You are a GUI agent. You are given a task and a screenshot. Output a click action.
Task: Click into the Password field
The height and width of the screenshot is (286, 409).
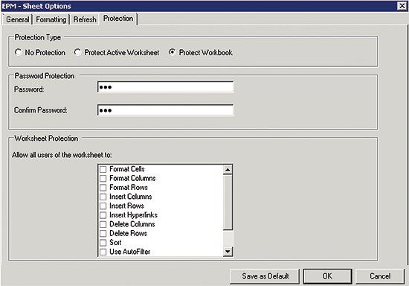(x=165, y=87)
